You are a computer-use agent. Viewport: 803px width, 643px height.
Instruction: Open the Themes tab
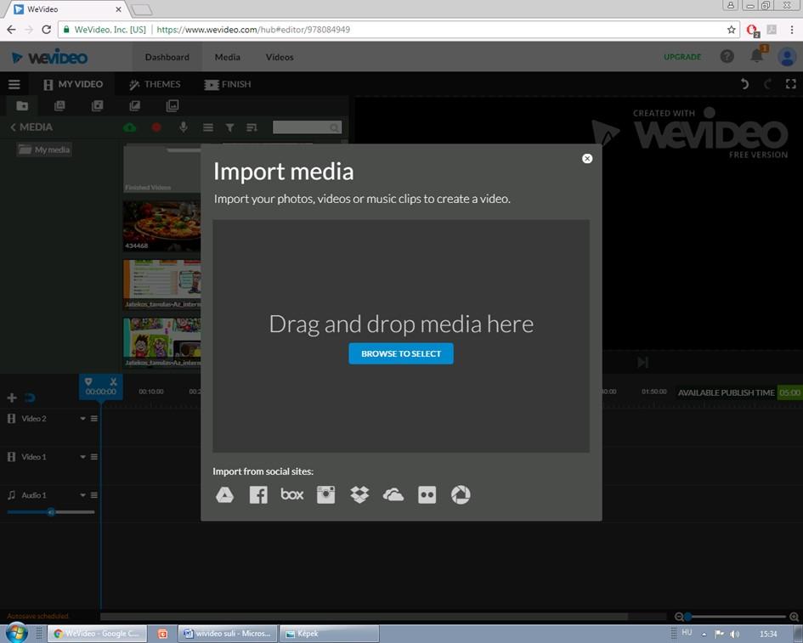click(x=155, y=84)
